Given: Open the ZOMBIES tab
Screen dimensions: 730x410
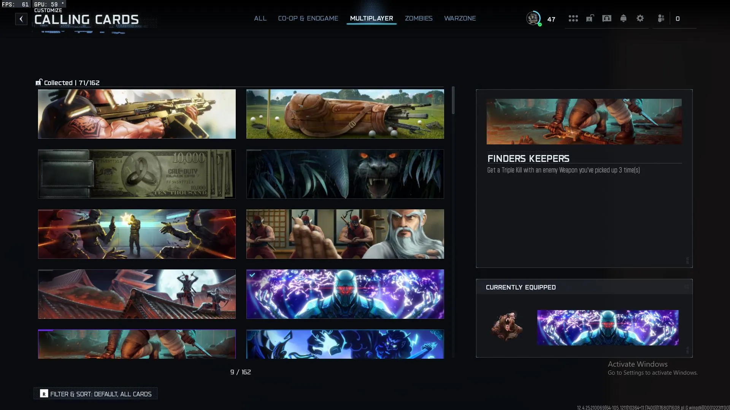Looking at the screenshot, I should pos(419,18).
